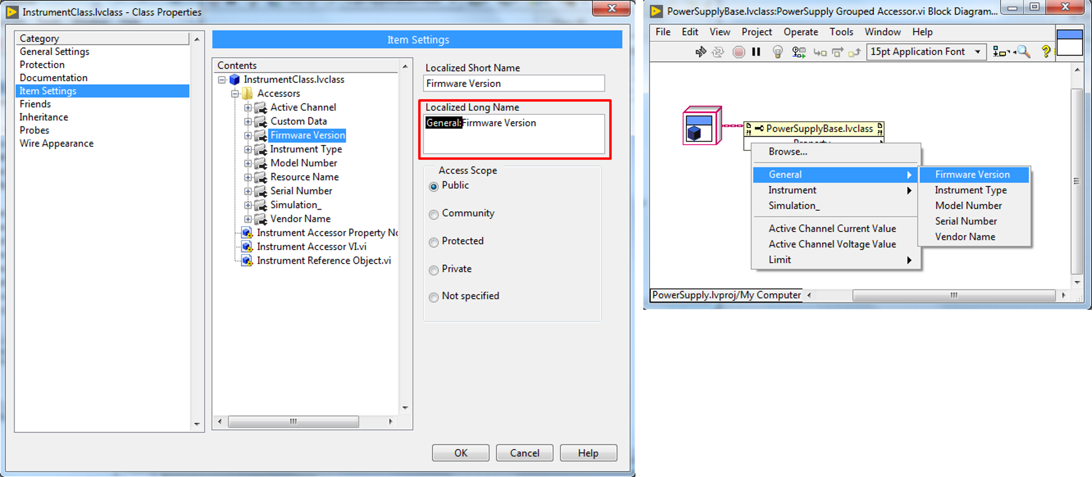The image size is (1092, 477).
Task: Click the OK button
Action: click(x=461, y=453)
